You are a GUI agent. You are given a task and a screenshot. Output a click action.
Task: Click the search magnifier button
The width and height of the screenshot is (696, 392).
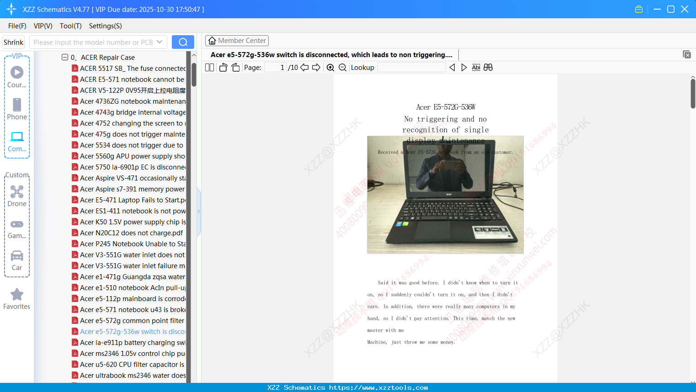183,42
